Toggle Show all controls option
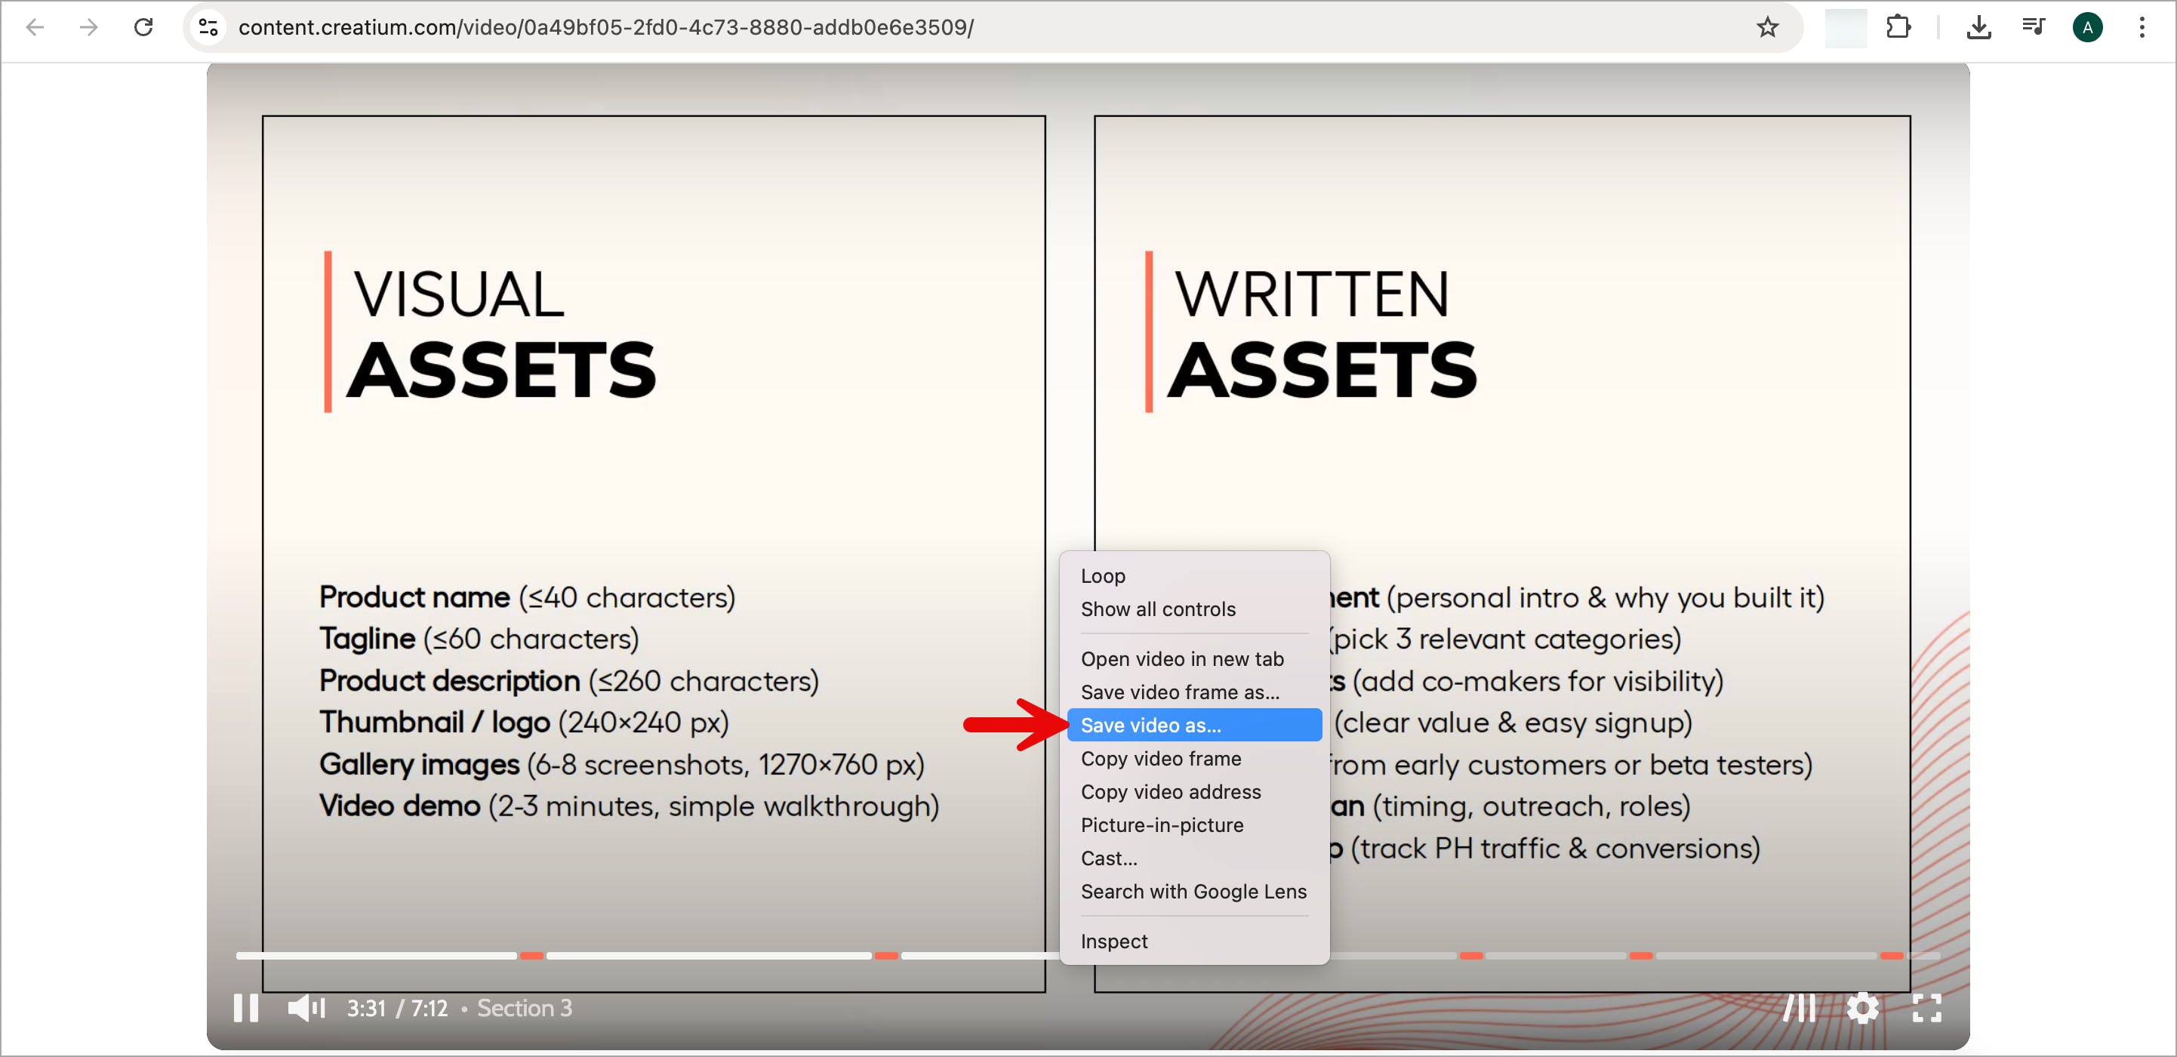Image resolution: width=2177 pixels, height=1057 pixels. (x=1157, y=609)
